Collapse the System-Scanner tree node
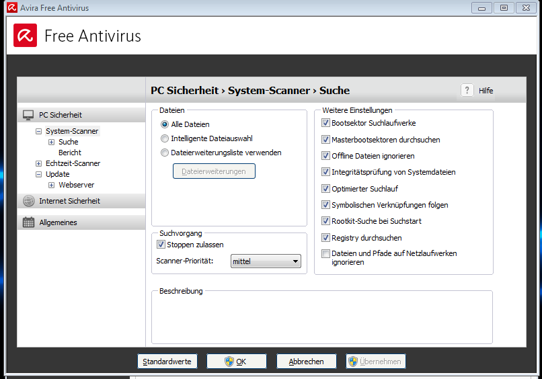 (x=39, y=132)
